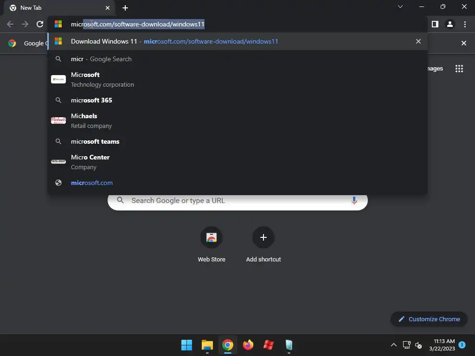Select Download Windows 11 suggestion
475x356 pixels.
coord(238,41)
